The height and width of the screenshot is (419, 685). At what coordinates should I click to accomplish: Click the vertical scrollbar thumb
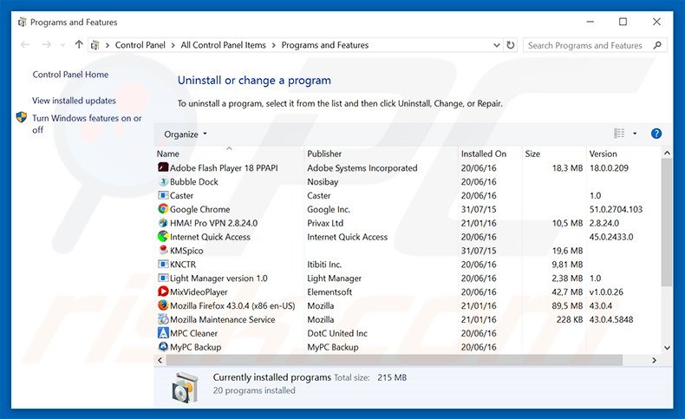pos(667,222)
